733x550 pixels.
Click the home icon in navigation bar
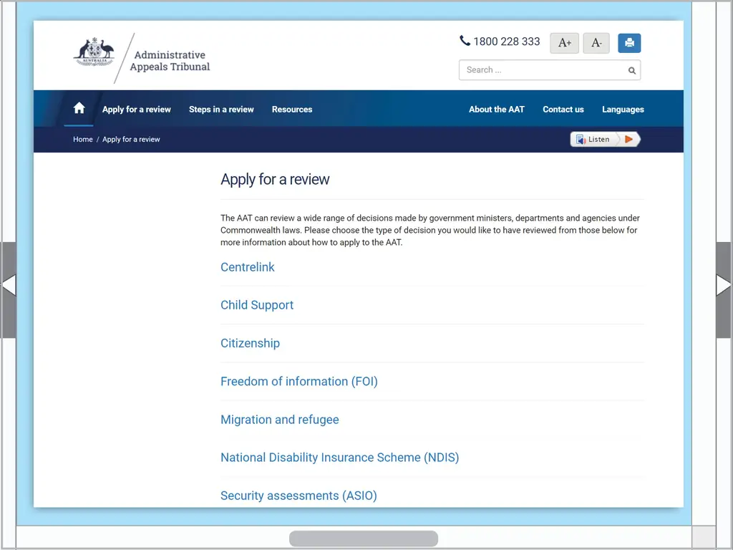79,109
